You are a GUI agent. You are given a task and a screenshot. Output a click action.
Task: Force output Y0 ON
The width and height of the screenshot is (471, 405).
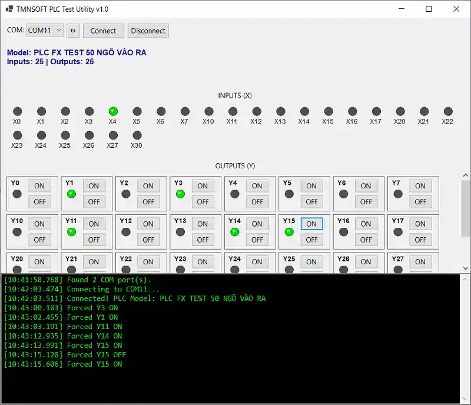(x=39, y=186)
